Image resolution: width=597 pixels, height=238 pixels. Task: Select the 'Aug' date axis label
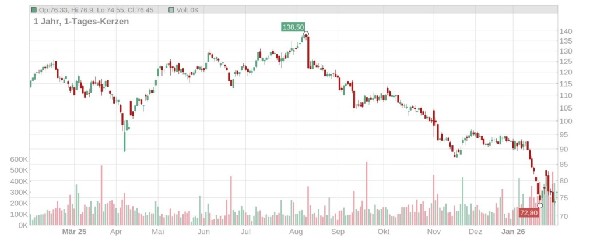click(x=295, y=231)
